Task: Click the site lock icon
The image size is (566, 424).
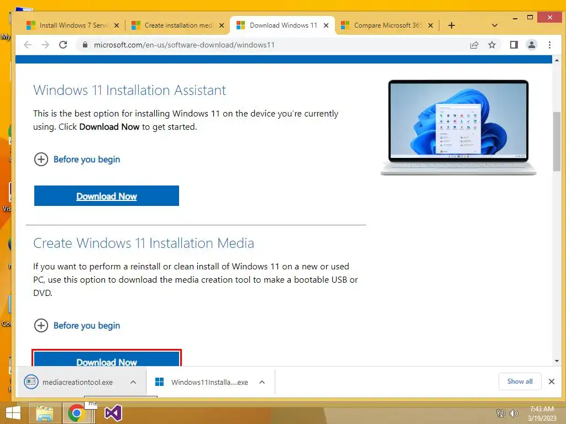Action: pyautogui.click(x=85, y=45)
